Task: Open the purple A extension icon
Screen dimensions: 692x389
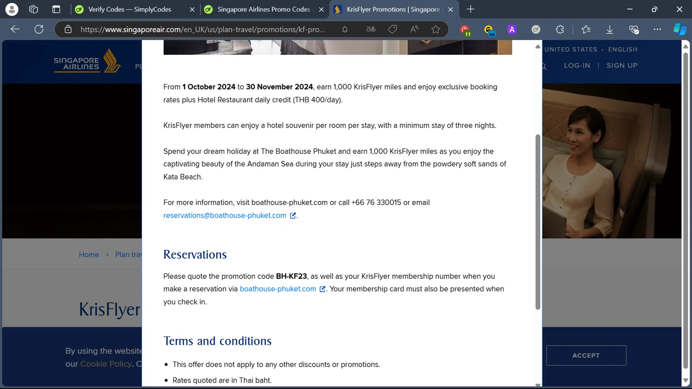Action: pos(512,29)
